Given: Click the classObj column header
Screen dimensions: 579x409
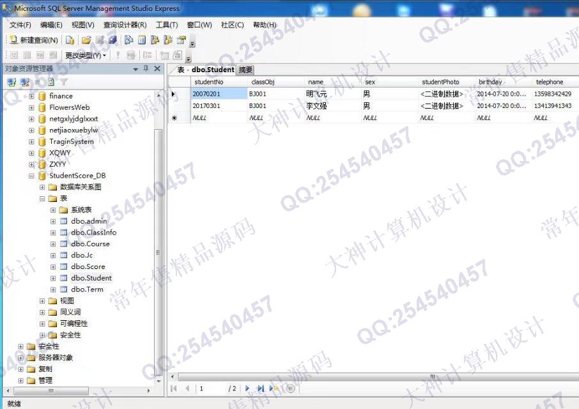Looking at the screenshot, I should coord(276,82).
